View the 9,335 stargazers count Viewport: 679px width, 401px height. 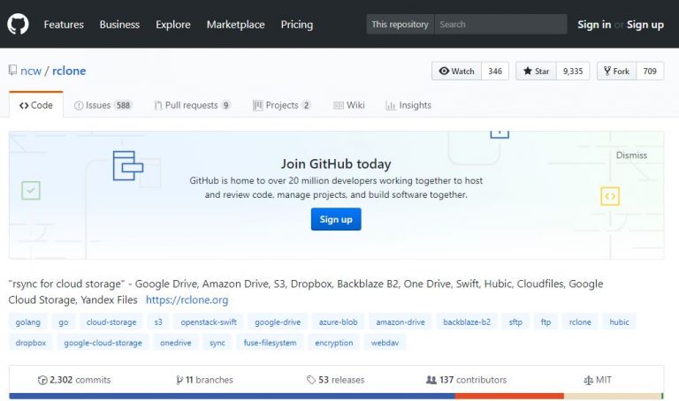click(x=573, y=71)
